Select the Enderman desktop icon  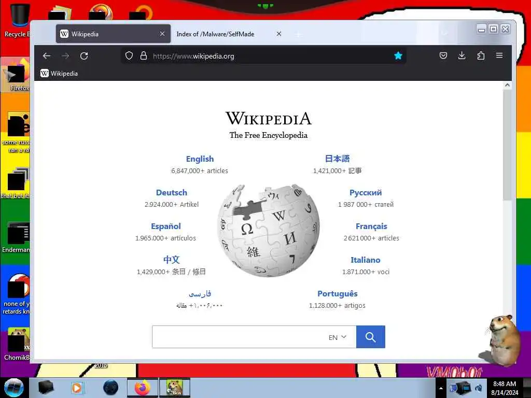coord(16,237)
